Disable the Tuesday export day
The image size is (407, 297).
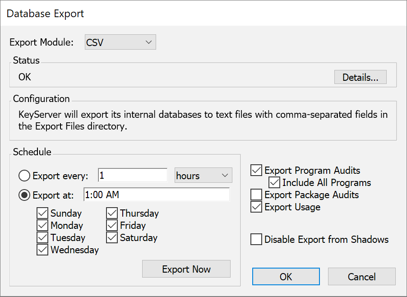coord(42,238)
